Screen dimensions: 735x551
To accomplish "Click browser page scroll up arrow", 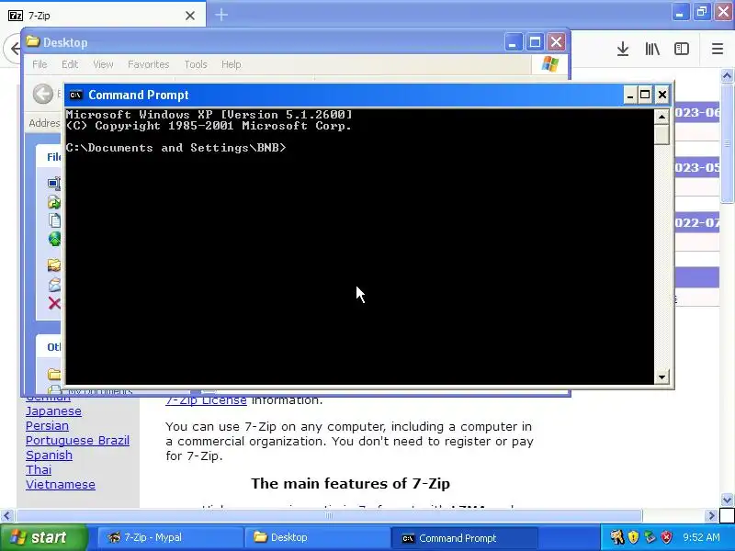I will click(x=727, y=76).
